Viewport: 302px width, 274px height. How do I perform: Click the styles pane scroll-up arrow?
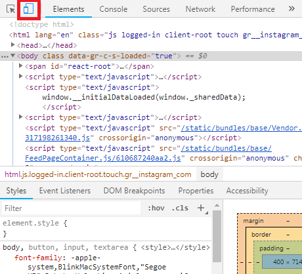pos(217,205)
